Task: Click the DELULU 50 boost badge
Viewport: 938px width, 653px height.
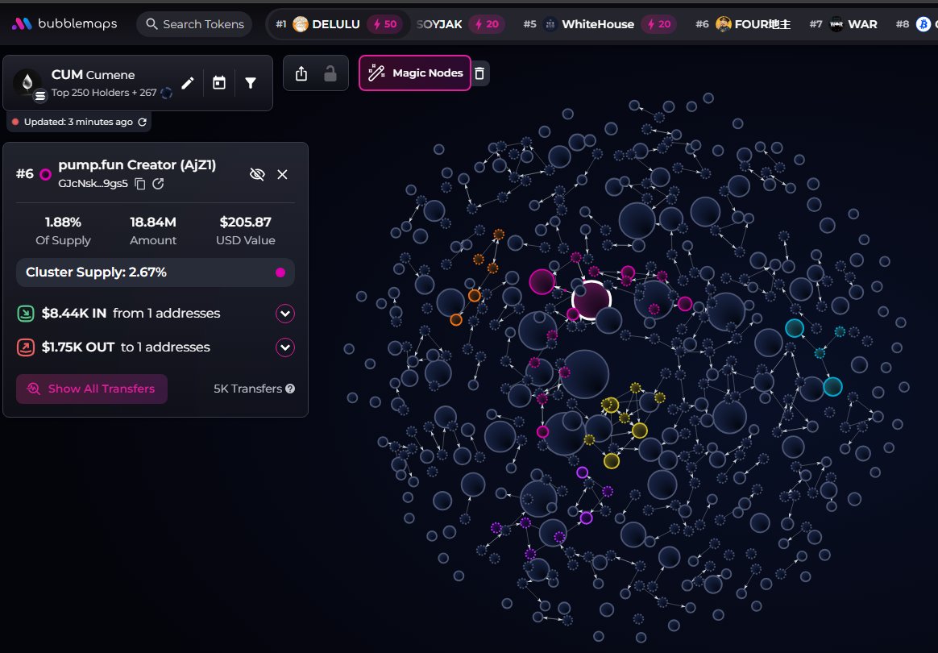Action: pos(384,24)
